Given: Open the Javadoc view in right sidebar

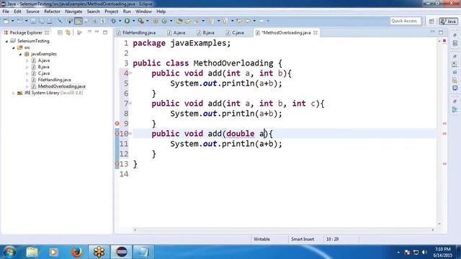Looking at the screenshot, I should point(455,72).
